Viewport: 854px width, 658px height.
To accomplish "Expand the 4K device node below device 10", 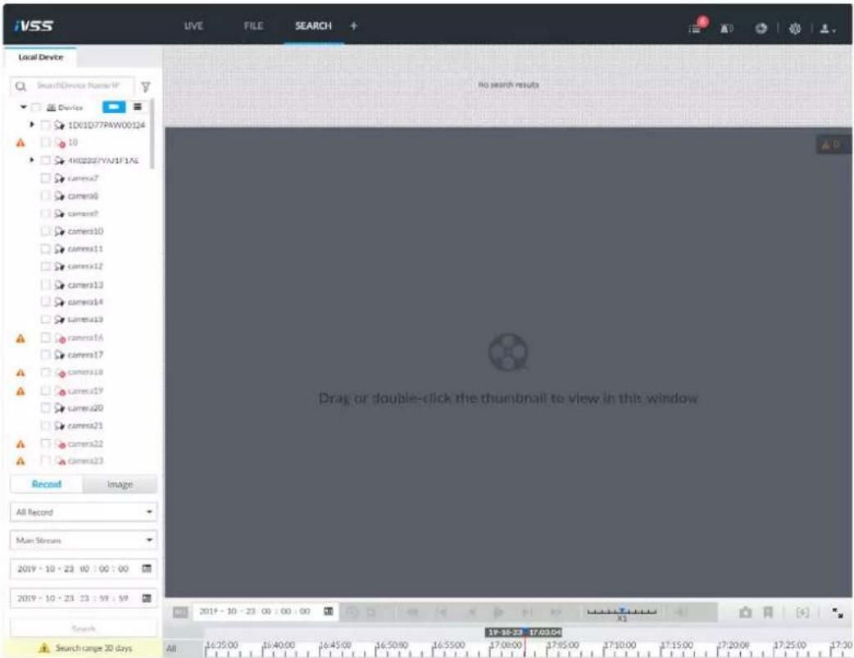I will (x=32, y=160).
